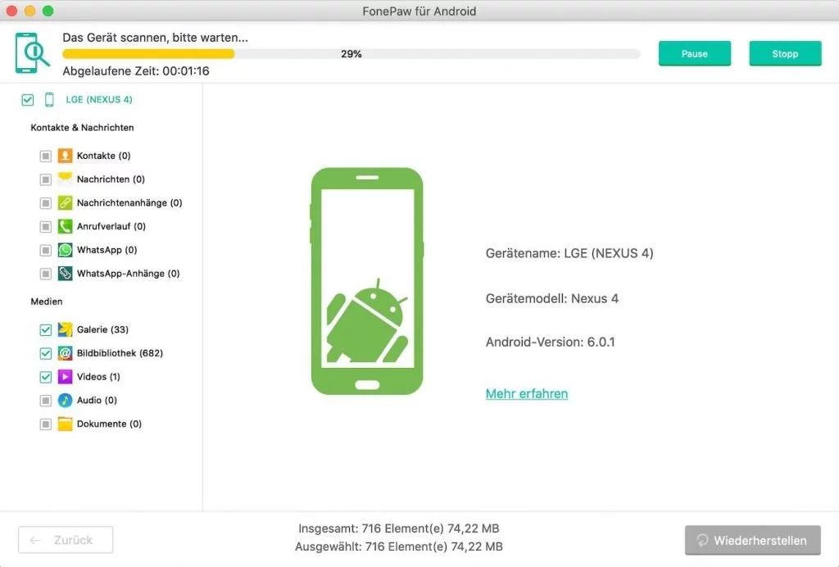Click the device scan magnifier icon
839x567 pixels.
click(x=32, y=53)
